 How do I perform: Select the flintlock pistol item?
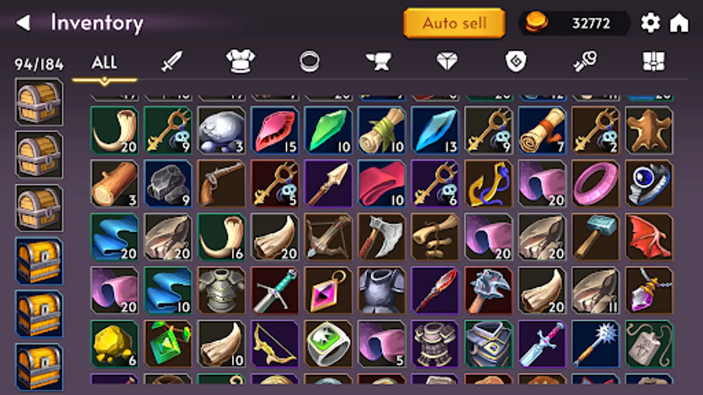tap(221, 183)
